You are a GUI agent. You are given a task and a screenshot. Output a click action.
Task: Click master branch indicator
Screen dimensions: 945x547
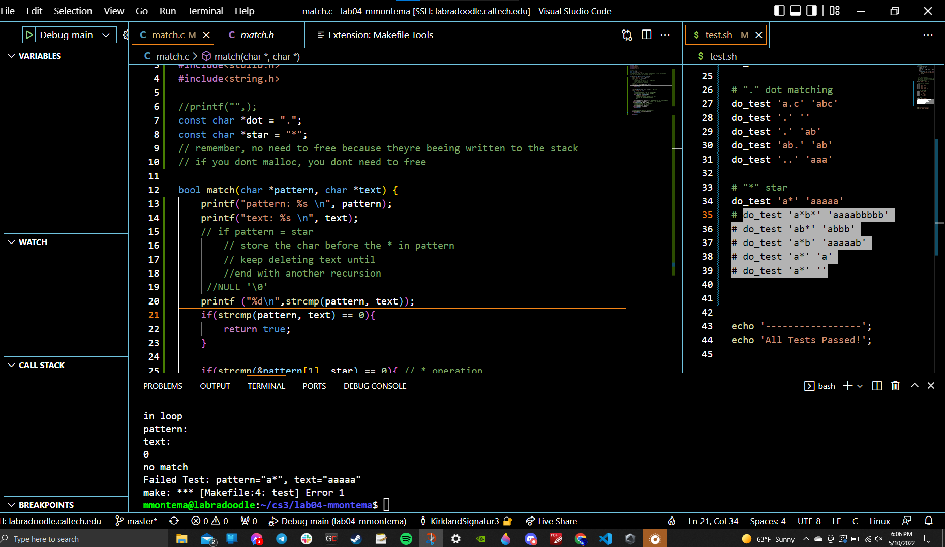tap(136, 521)
